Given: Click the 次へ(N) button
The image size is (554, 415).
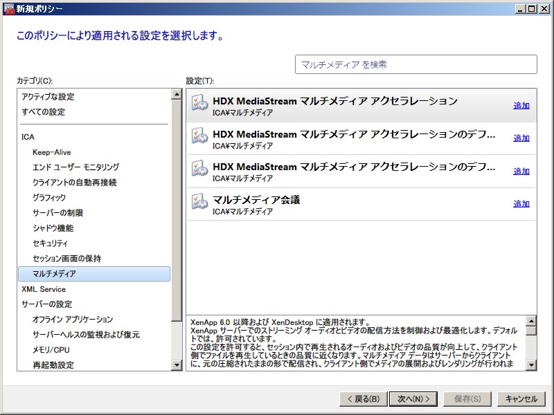Looking at the screenshot, I should (x=413, y=399).
